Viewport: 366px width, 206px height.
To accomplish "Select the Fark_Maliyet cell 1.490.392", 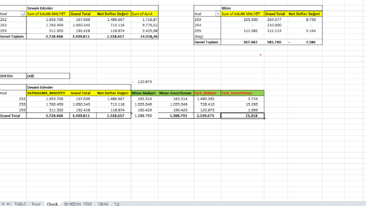I will pos(207,98).
